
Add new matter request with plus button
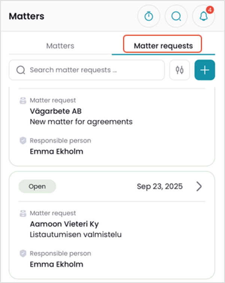(205, 70)
